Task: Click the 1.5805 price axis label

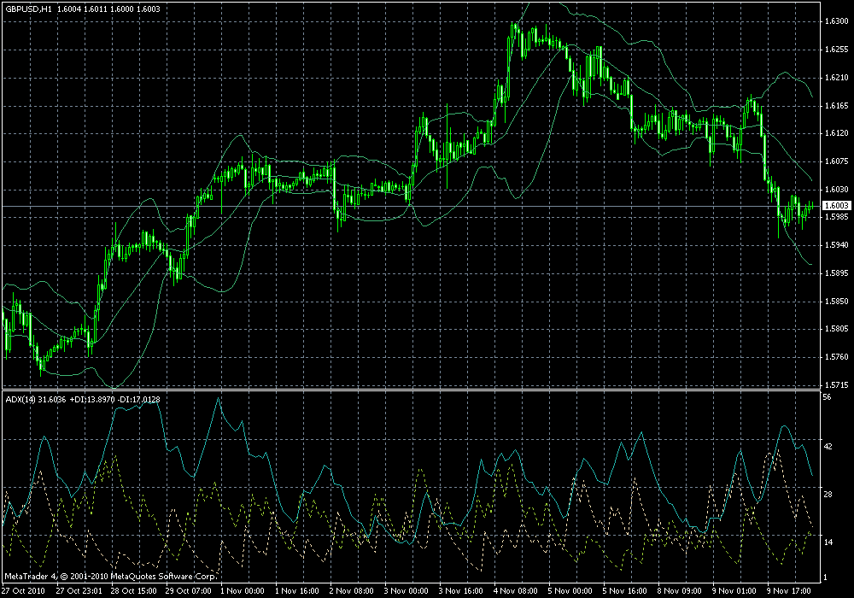Action: tap(837, 329)
